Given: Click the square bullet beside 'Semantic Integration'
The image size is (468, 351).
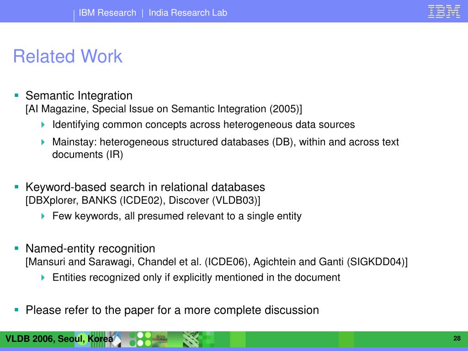Looking at the screenshot, I should tap(16, 96).
